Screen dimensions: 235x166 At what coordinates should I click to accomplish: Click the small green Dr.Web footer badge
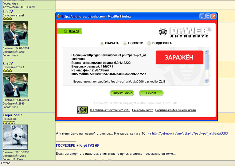(x=82, y=110)
